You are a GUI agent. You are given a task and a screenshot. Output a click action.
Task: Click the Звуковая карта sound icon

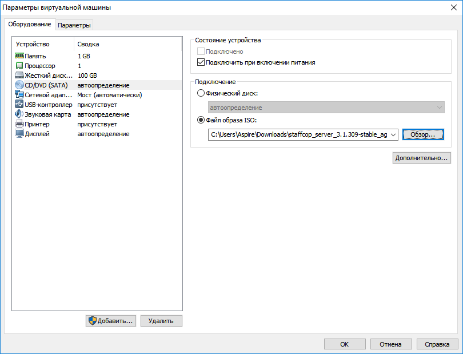pos(18,114)
